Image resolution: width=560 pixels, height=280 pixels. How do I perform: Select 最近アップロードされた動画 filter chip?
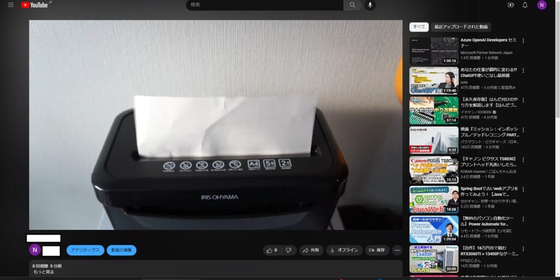click(460, 27)
